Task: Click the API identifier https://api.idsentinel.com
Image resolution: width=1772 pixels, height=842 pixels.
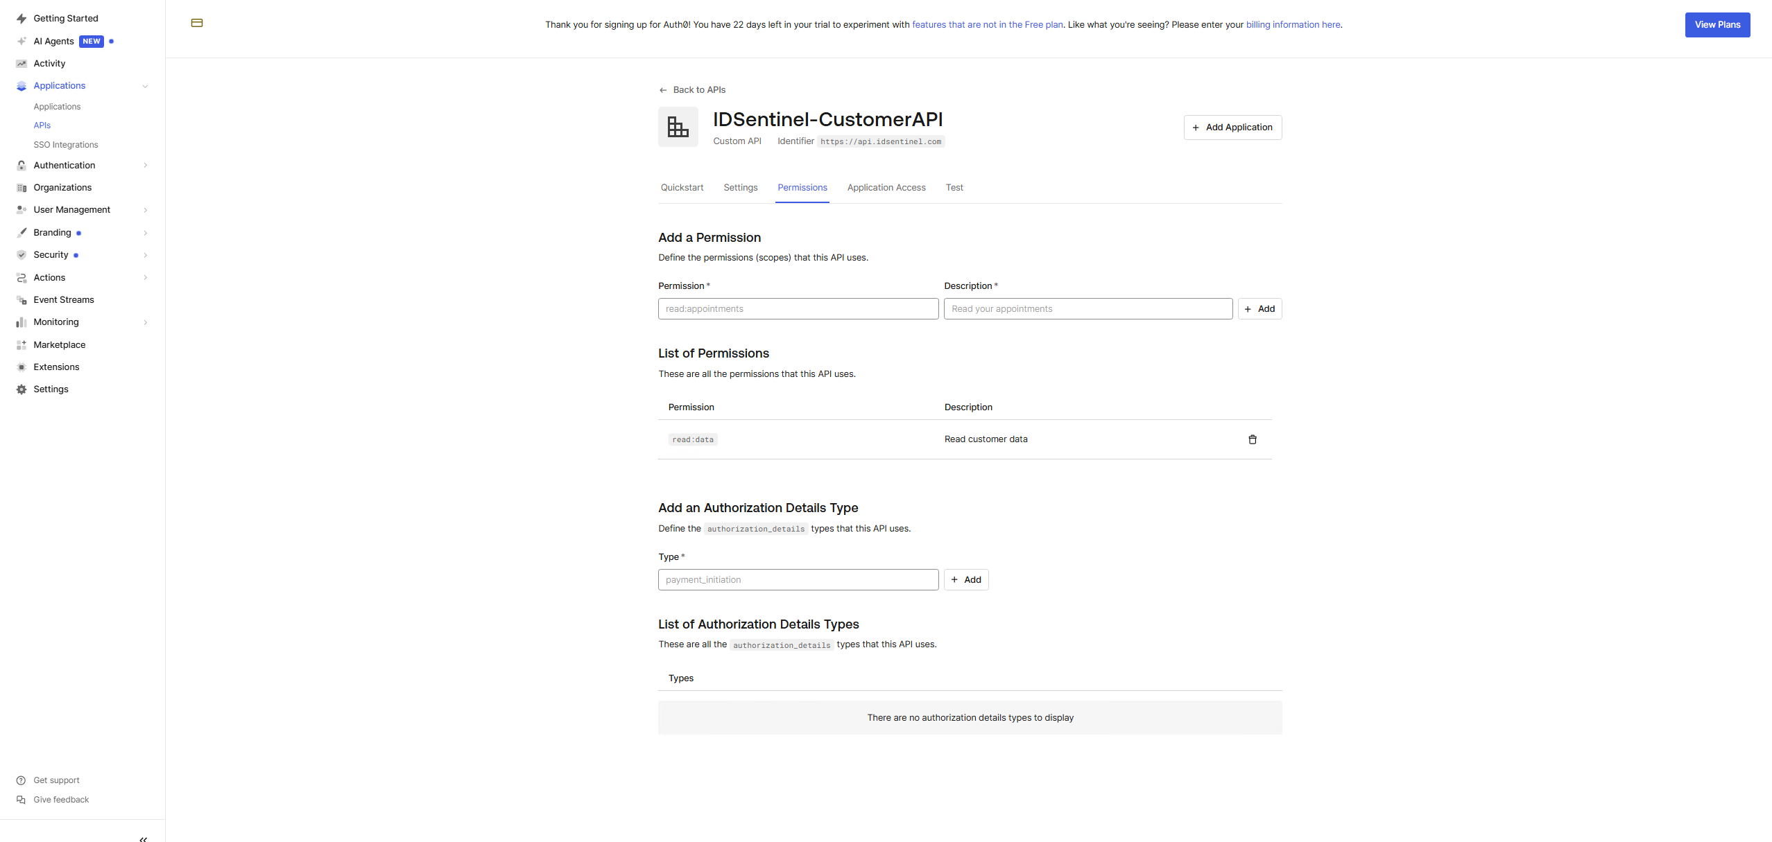Action: pos(881,141)
